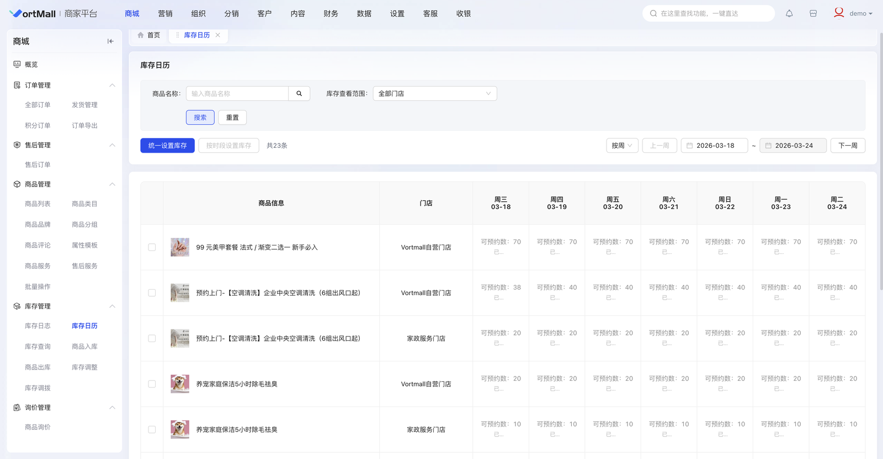The width and height of the screenshot is (883, 459).
Task: Click the magnifier search icon button
Action: click(x=299, y=94)
